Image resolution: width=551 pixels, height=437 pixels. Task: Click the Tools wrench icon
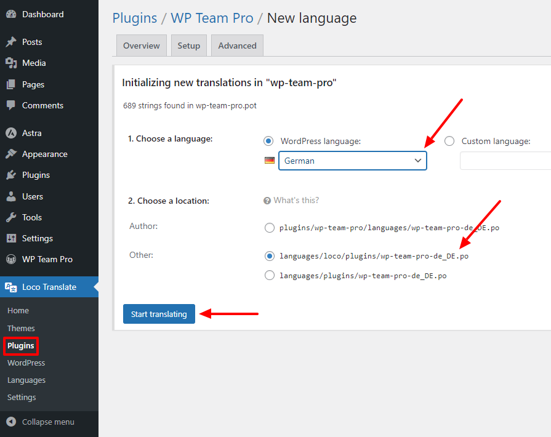click(11, 217)
